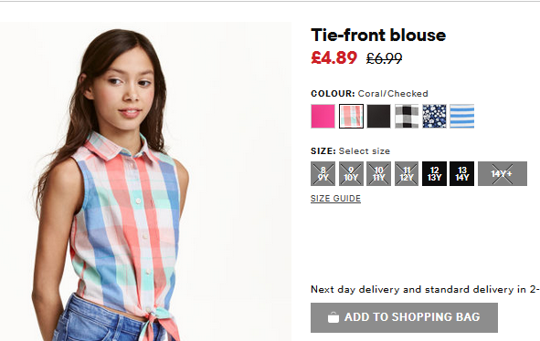The image size is (540, 341).
Task: Click the unavailable 10-11Y size option
Action: click(378, 173)
